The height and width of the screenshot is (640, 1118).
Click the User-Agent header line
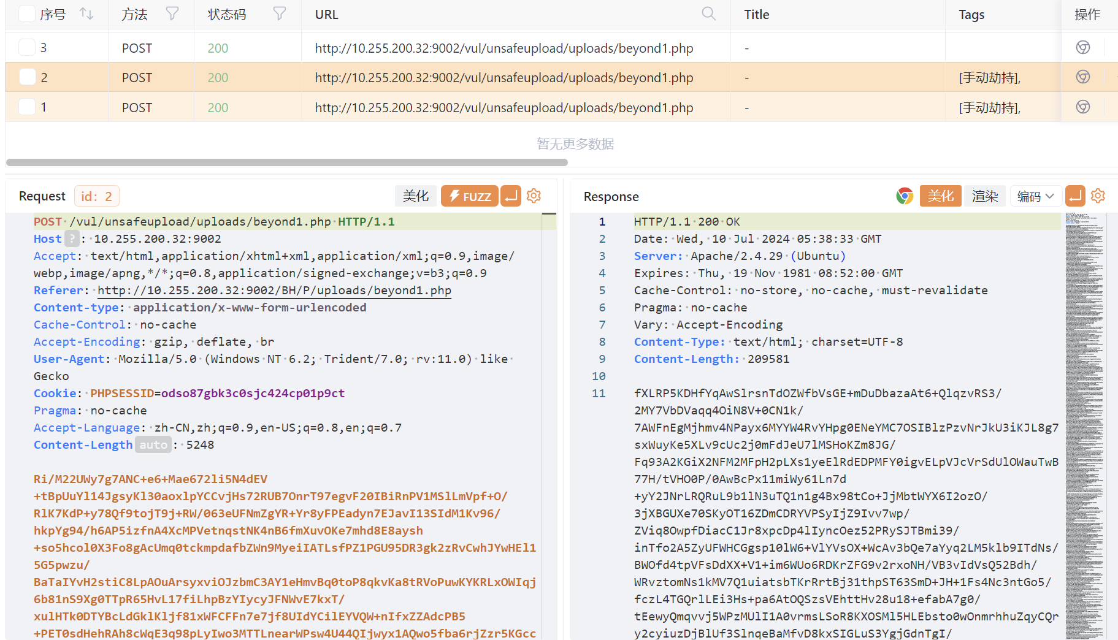click(274, 367)
